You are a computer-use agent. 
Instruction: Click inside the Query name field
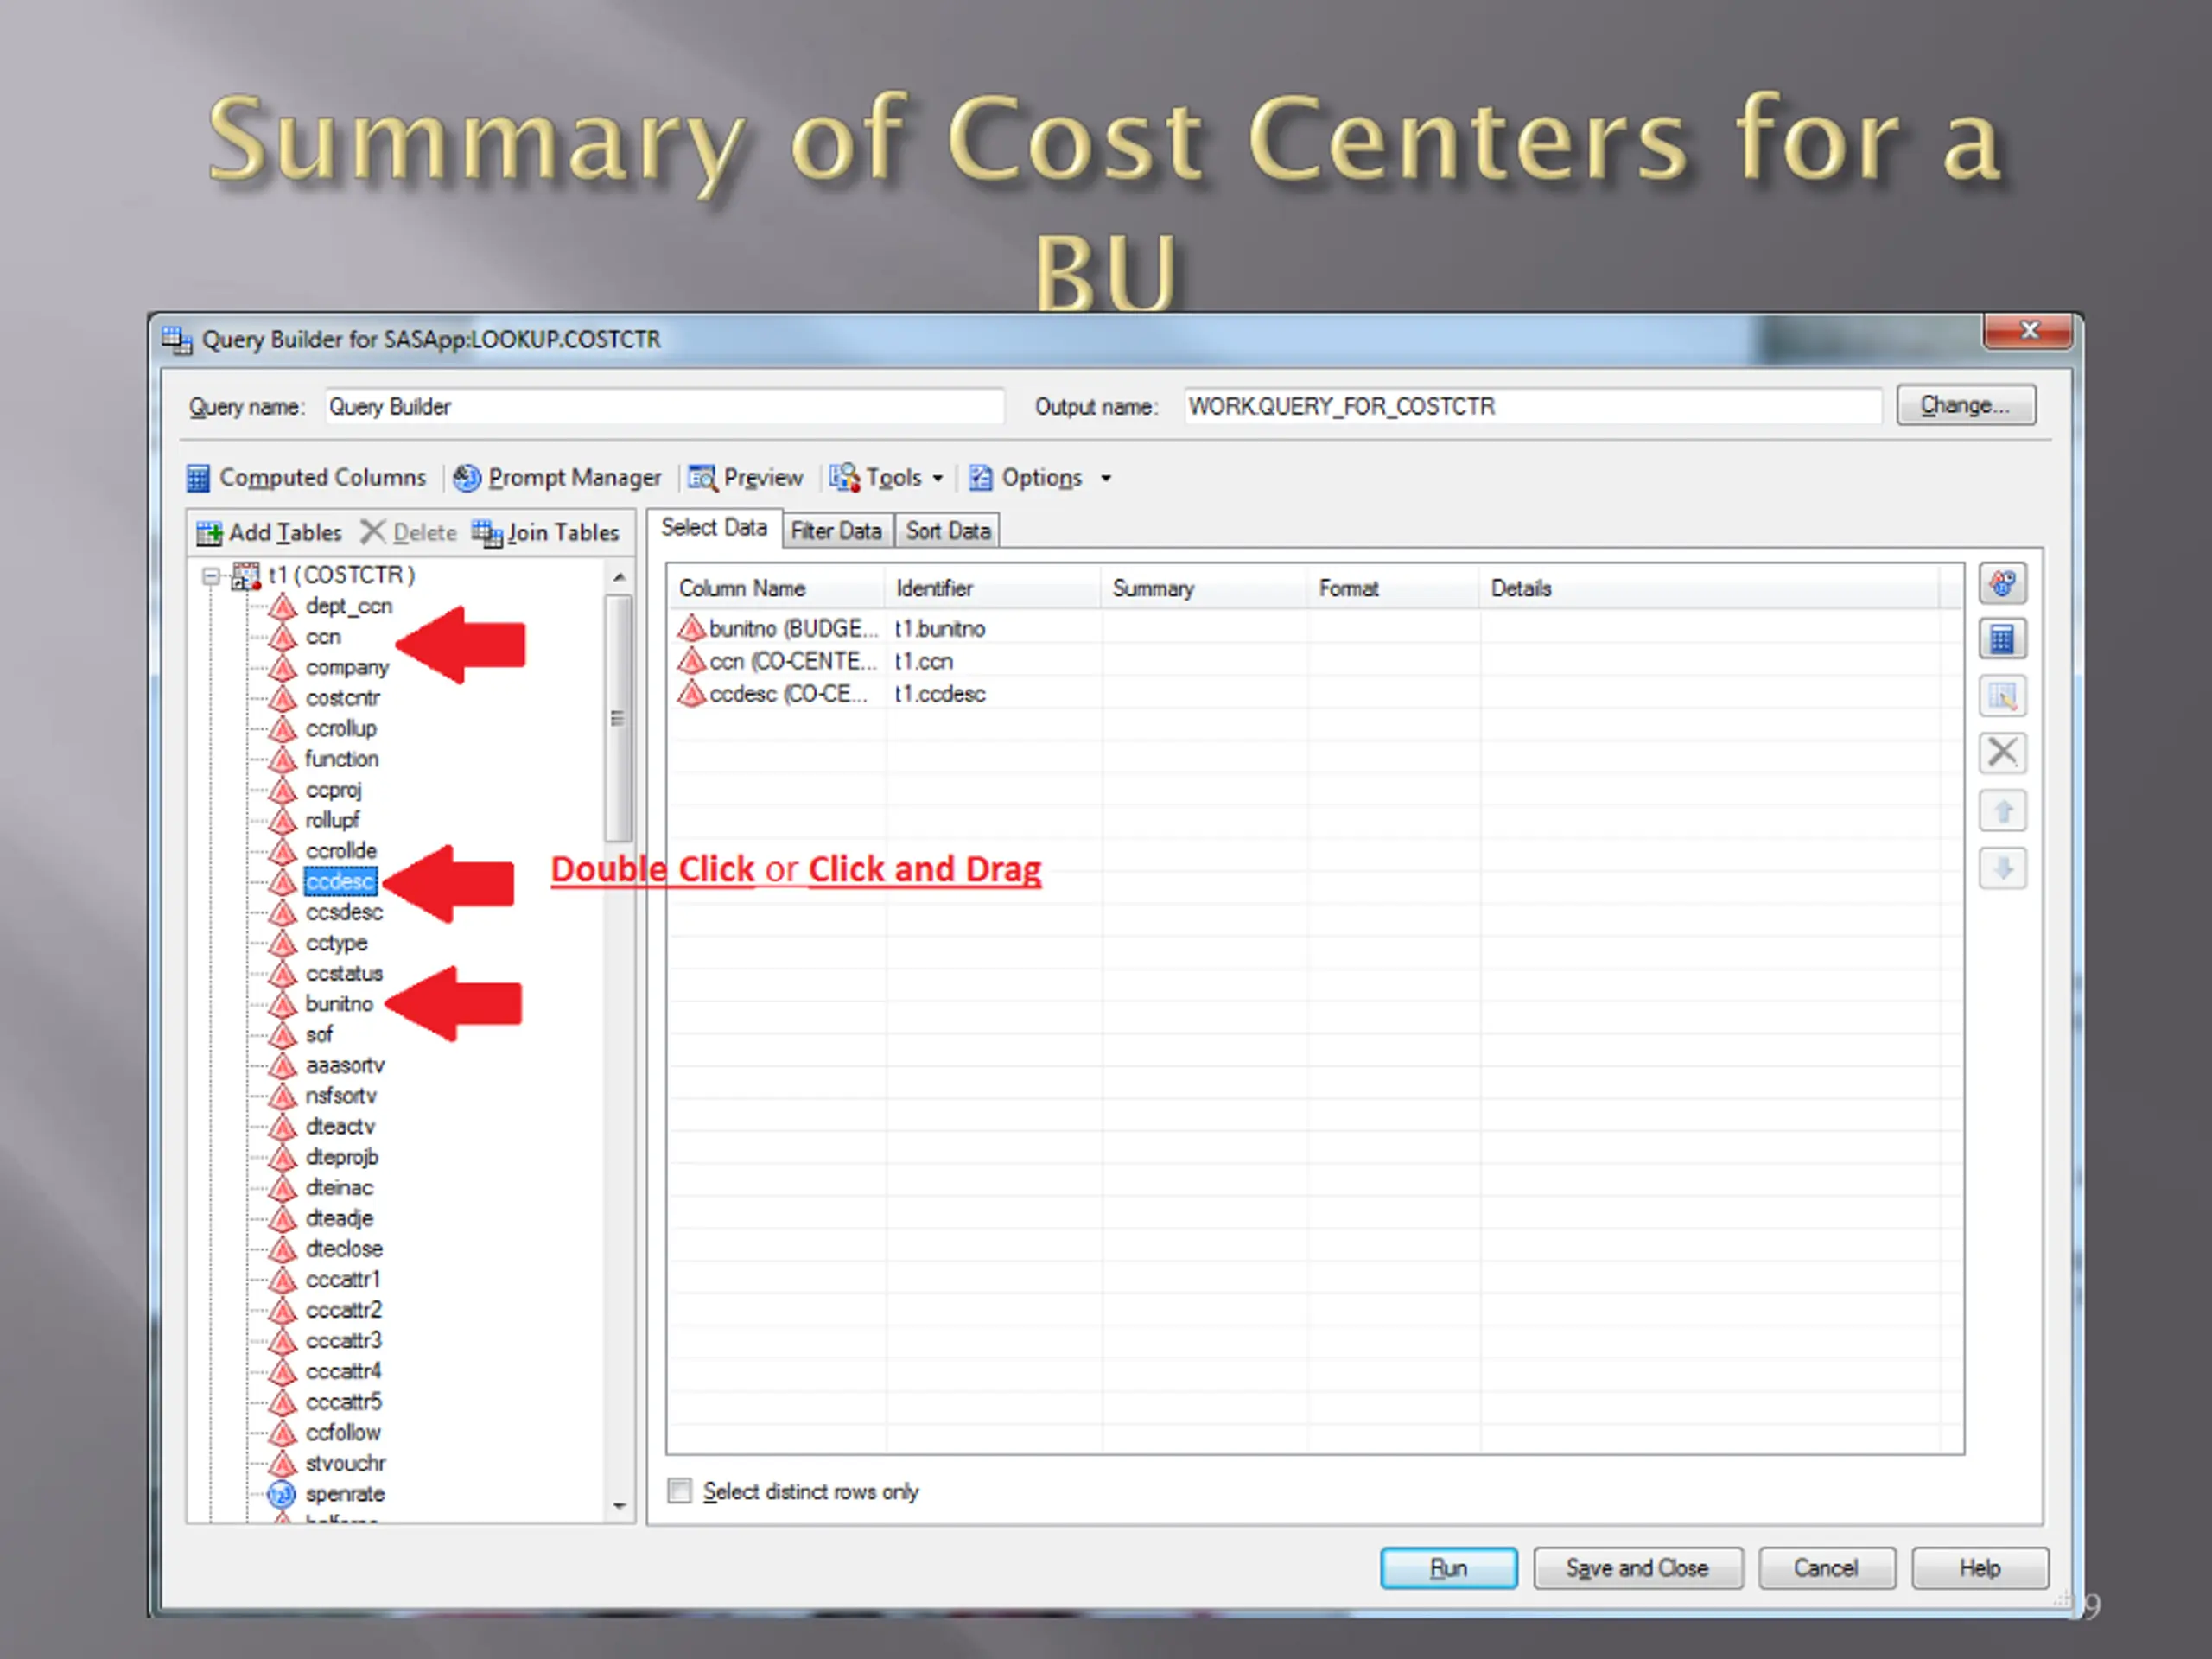tap(664, 407)
